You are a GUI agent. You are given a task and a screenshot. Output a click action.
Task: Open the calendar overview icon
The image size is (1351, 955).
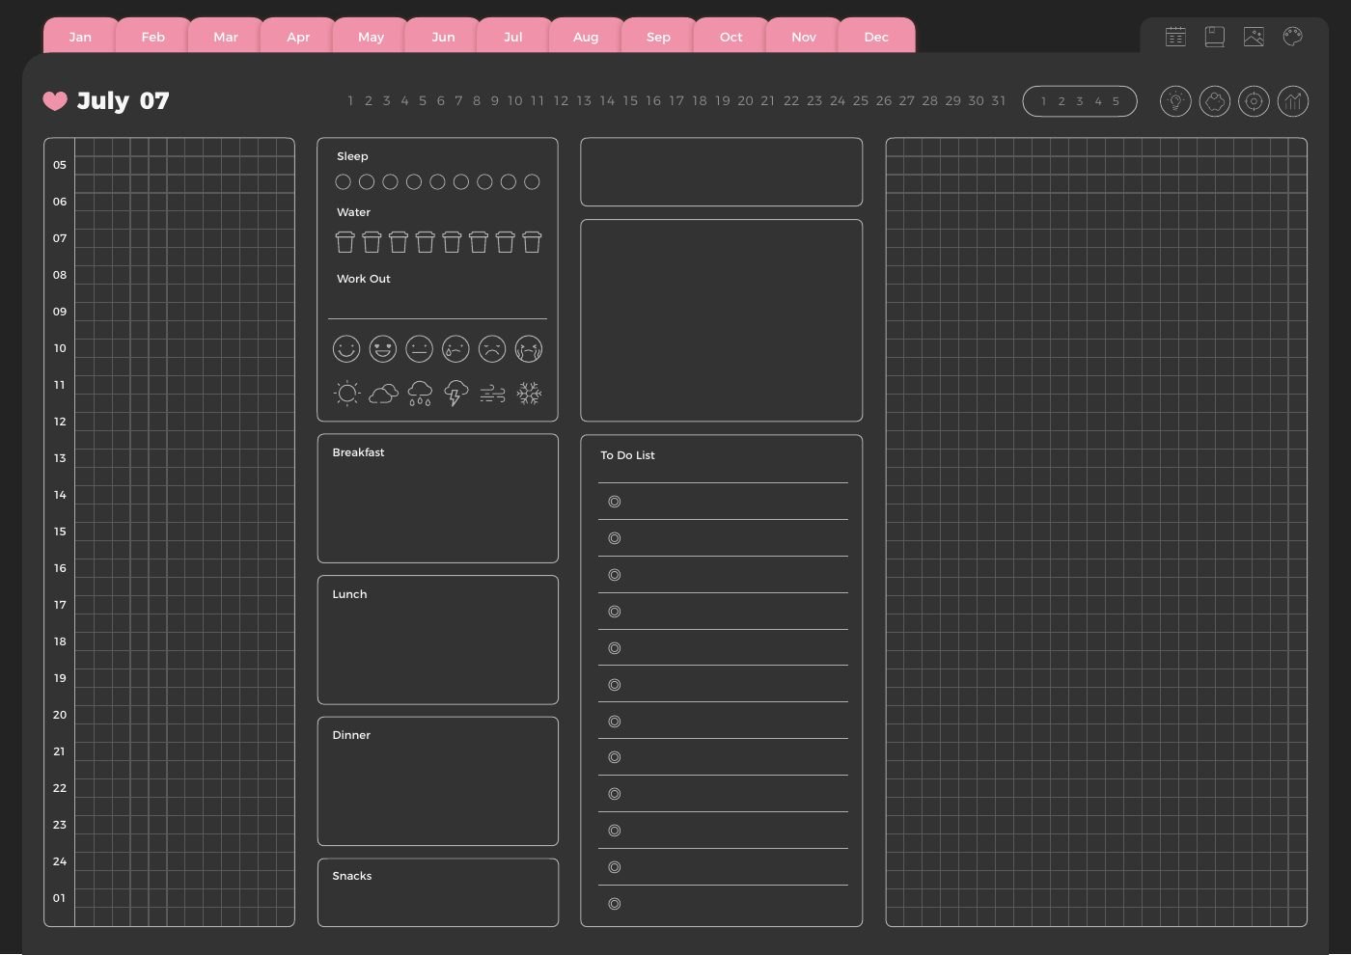click(x=1175, y=37)
